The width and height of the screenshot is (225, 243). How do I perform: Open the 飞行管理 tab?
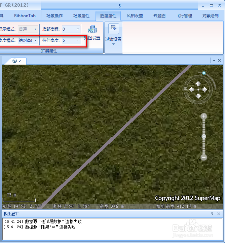click(184, 16)
